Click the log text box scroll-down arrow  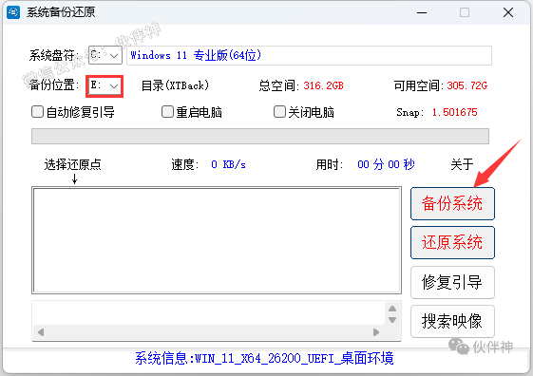[x=392, y=320]
